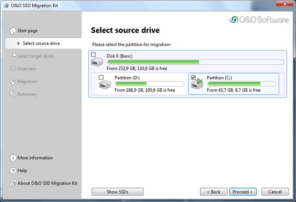Click the Back button

[214, 192]
